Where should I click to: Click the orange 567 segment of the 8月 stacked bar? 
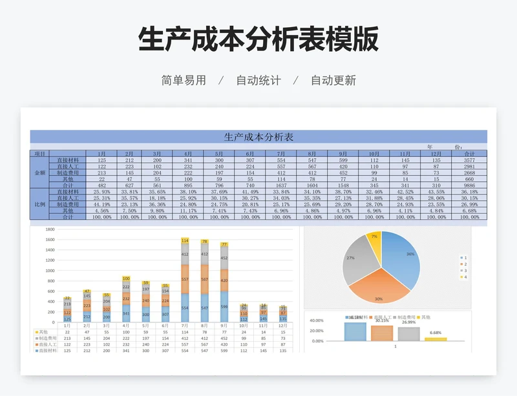(x=204, y=279)
